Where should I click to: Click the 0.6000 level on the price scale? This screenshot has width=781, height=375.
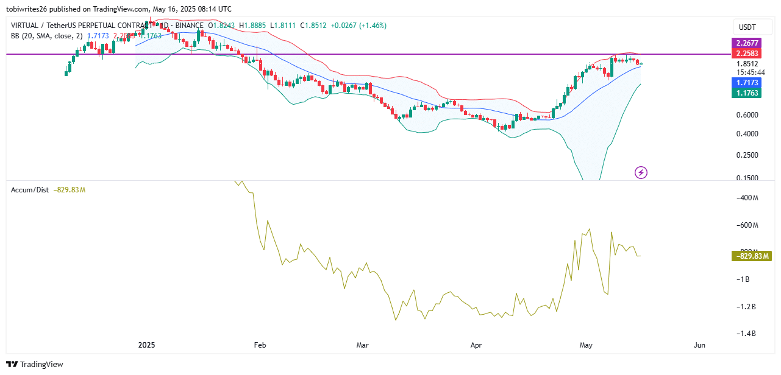[747, 115]
